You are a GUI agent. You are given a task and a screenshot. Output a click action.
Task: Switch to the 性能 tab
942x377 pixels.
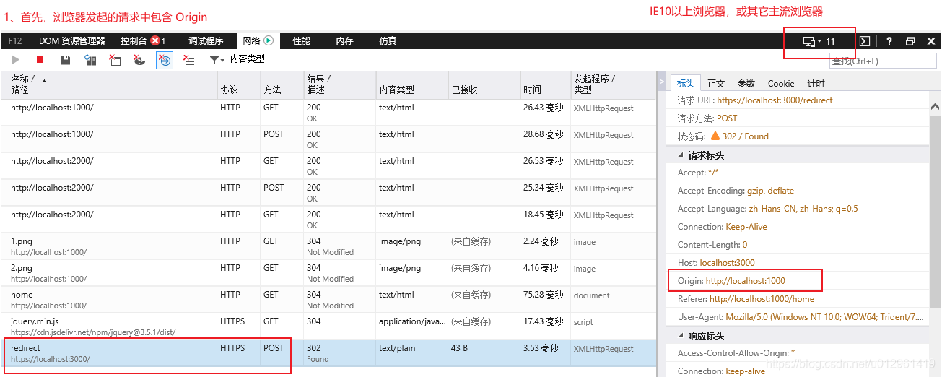(301, 41)
